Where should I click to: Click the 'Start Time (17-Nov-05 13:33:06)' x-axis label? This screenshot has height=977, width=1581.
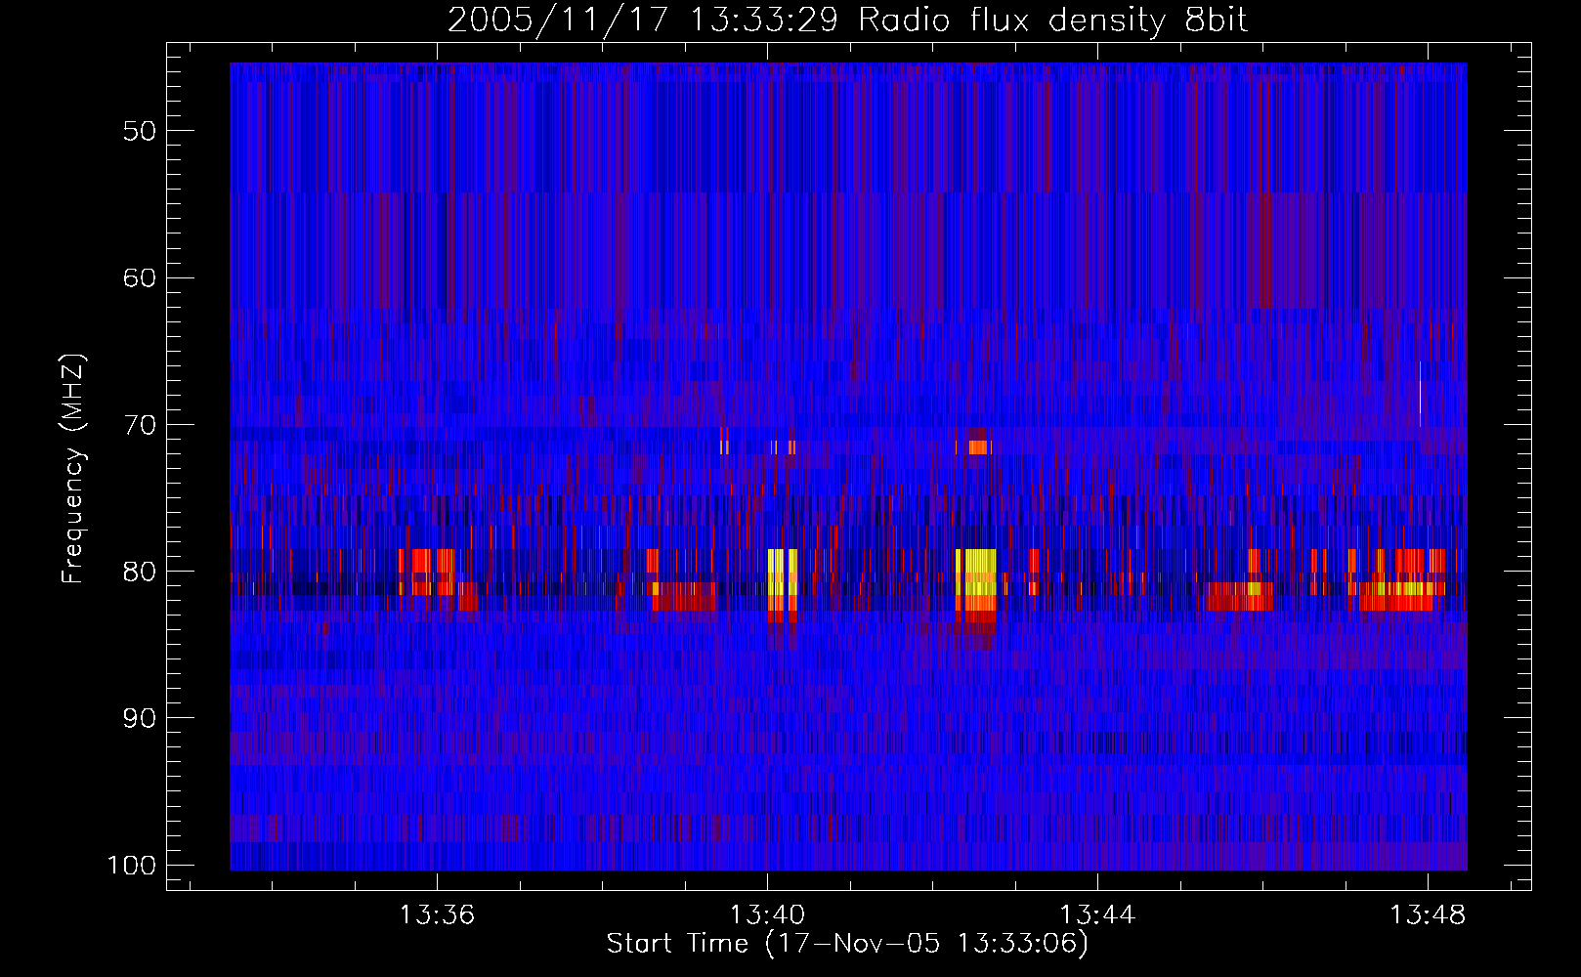pyautogui.click(x=847, y=944)
